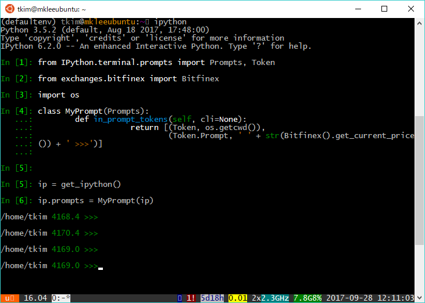Click the 'IPython 6.2.0' version text
Viewport: 425px width, 303px height.
pyautogui.click(x=31, y=46)
